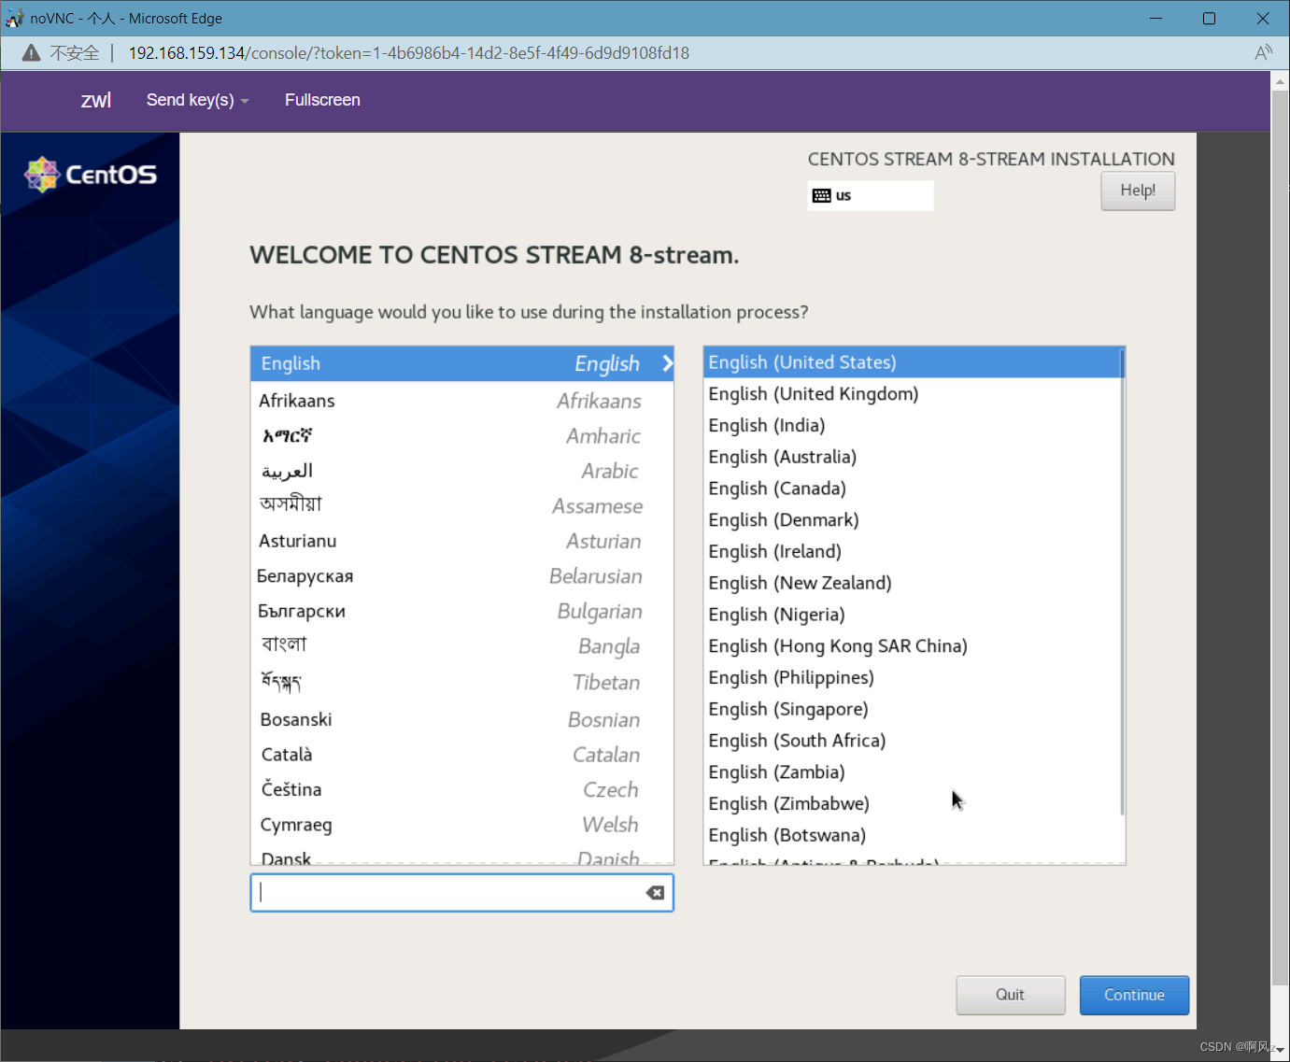Select English (Zambia) locale
Viewport: 1290px width, 1062px height.
(912, 772)
